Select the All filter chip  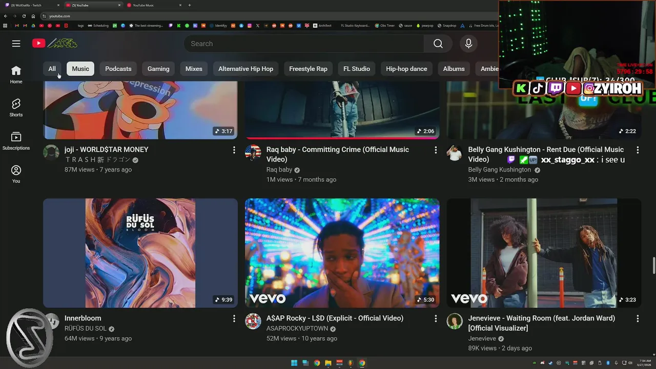click(x=52, y=69)
